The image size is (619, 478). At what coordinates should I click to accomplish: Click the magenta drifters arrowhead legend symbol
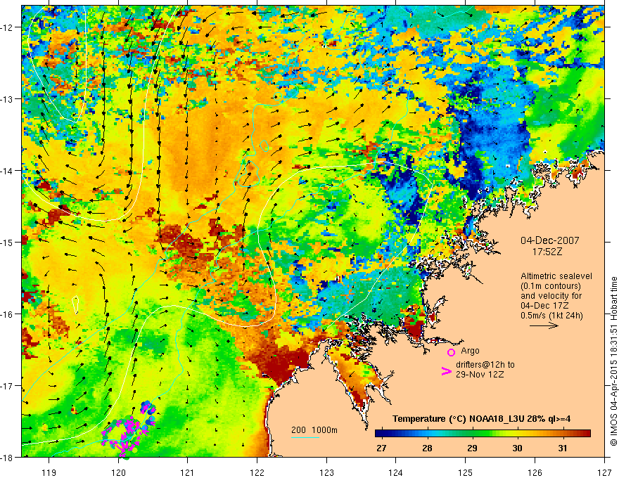click(447, 371)
